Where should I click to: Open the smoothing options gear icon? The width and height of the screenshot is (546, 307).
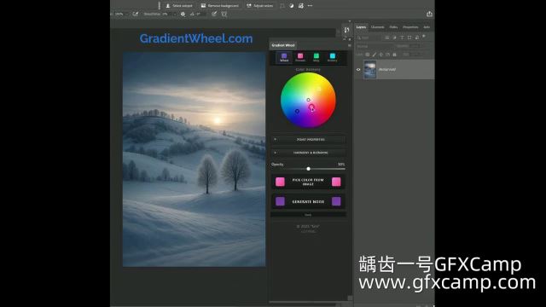coord(183,14)
